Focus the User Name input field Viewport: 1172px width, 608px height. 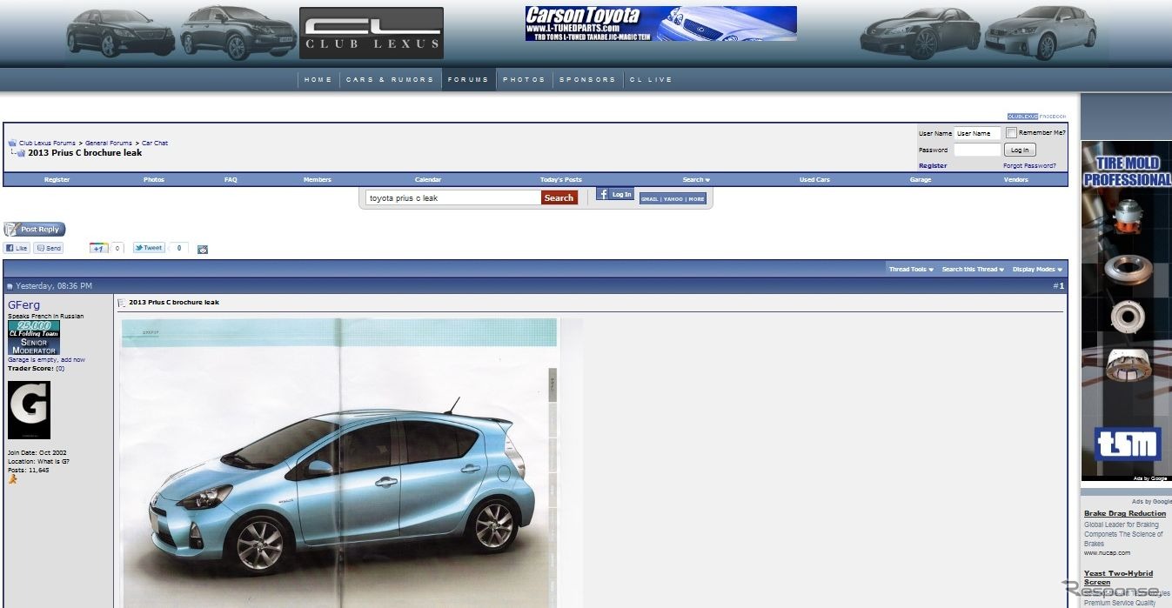977,133
